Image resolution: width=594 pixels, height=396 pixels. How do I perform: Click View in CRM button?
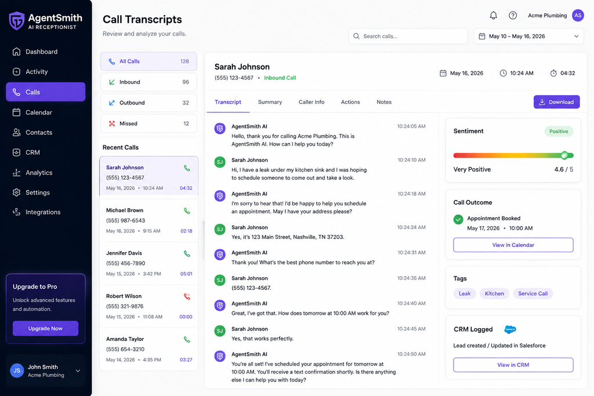[x=513, y=365]
